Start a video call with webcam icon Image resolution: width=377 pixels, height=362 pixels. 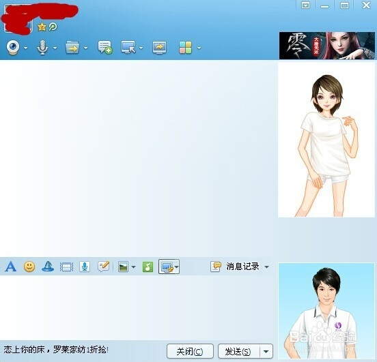(x=13, y=48)
